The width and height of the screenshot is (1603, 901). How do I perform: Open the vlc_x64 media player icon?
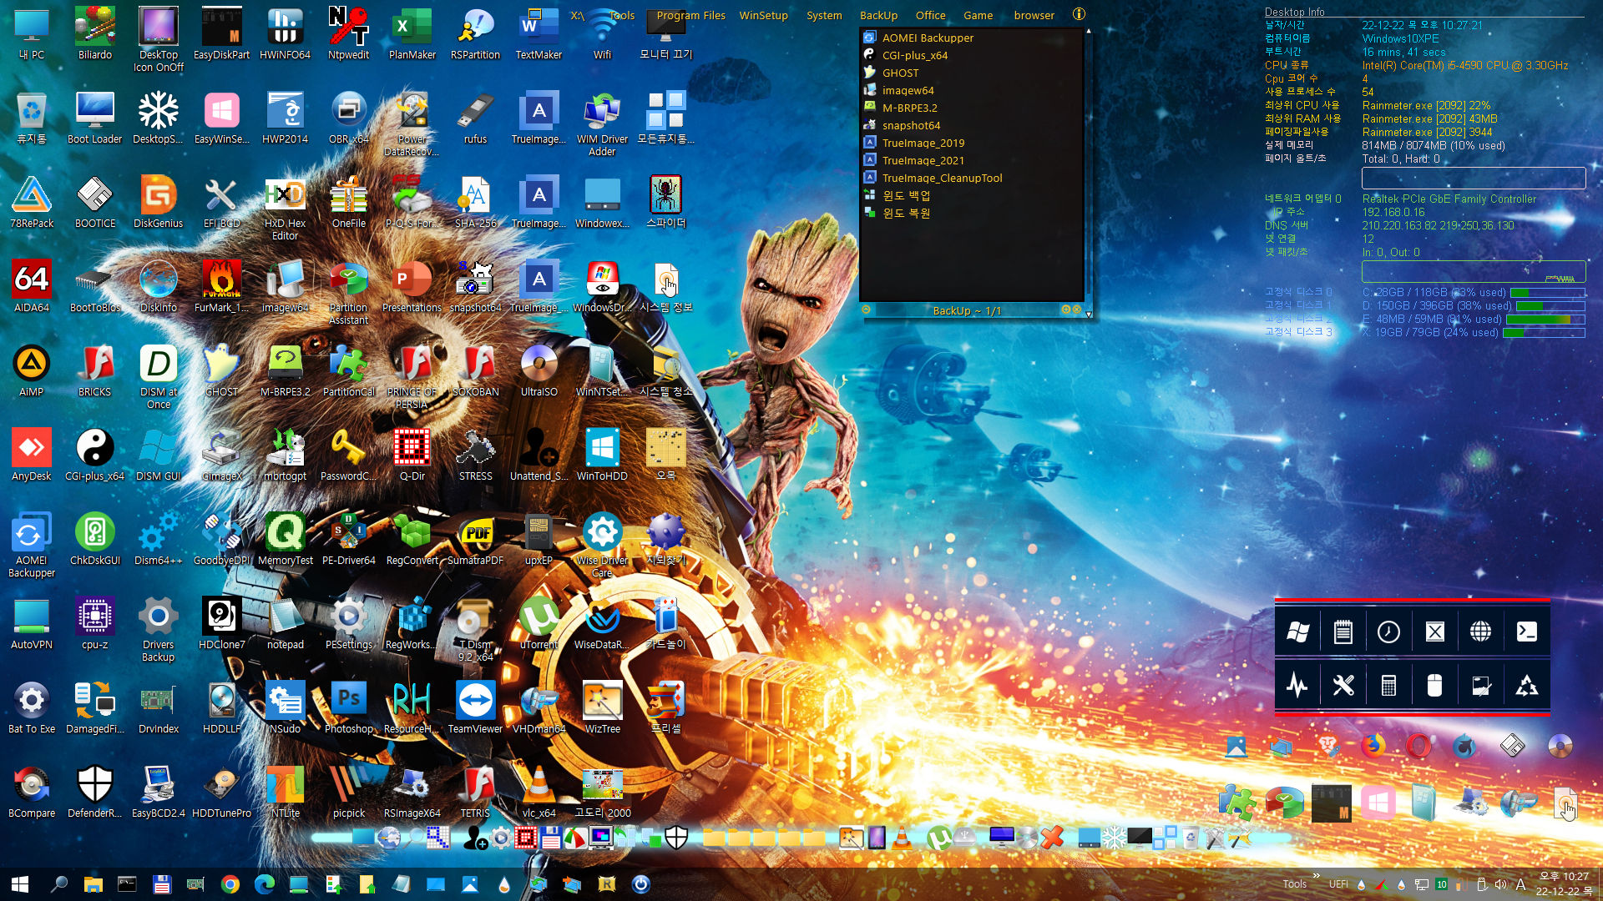(539, 792)
